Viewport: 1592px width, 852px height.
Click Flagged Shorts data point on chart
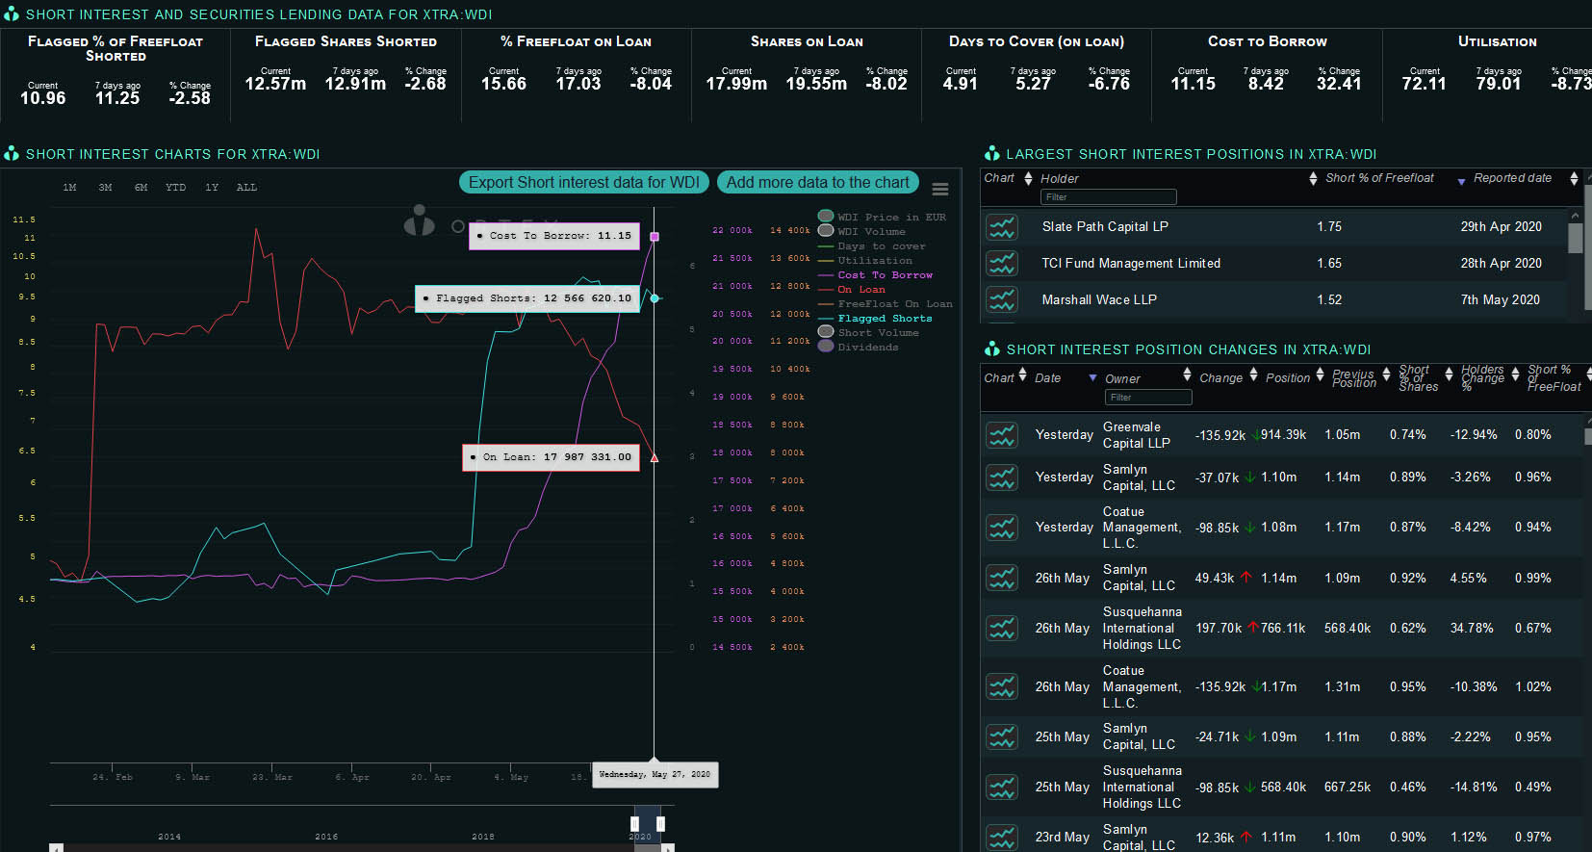655,298
